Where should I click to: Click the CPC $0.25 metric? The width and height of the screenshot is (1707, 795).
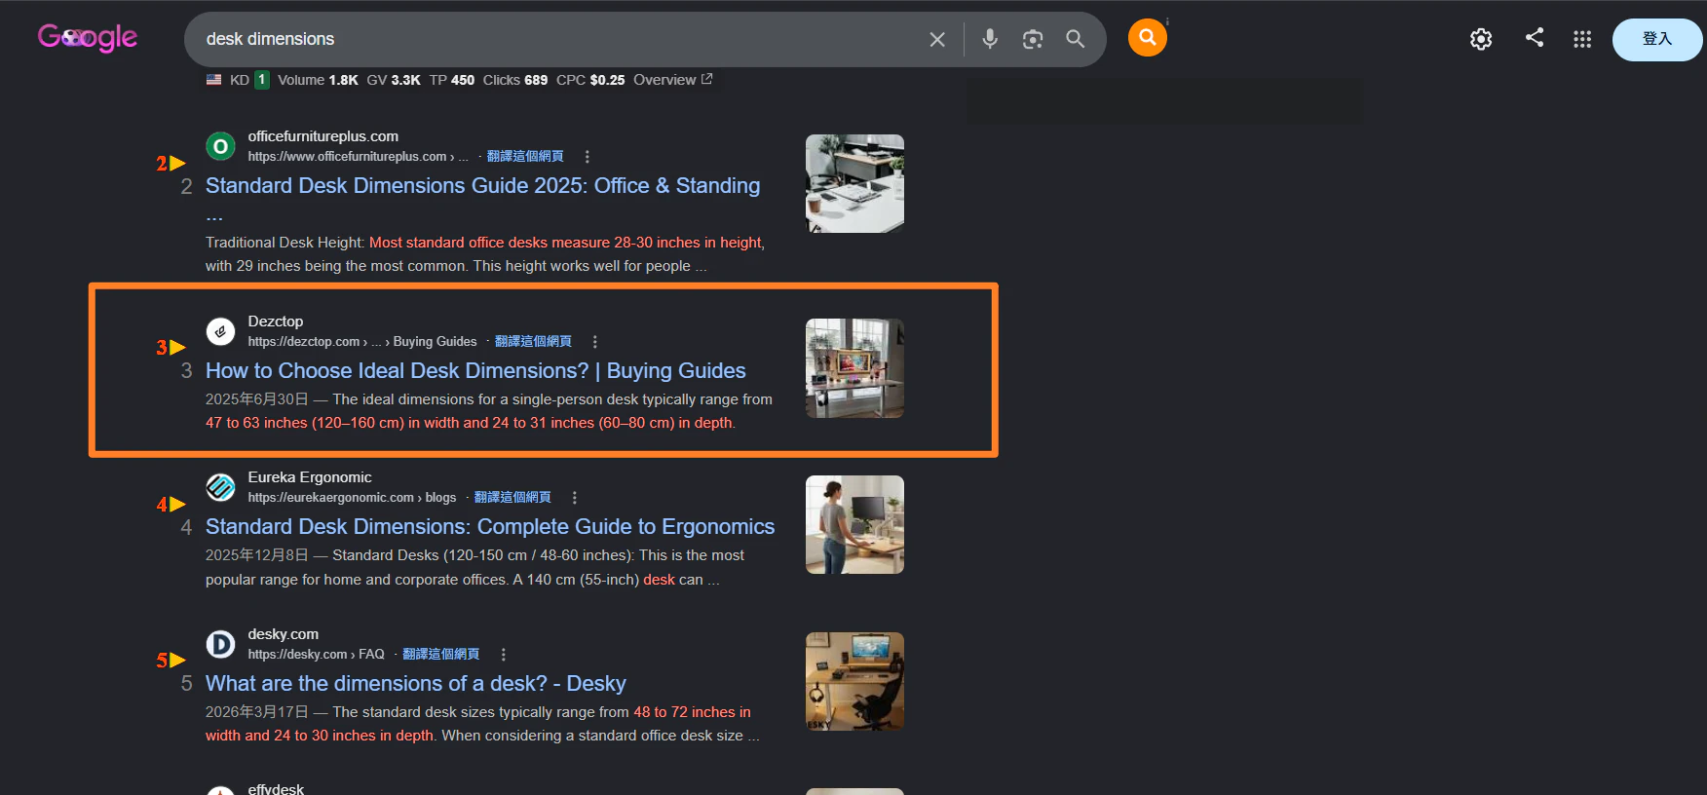point(590,80)
